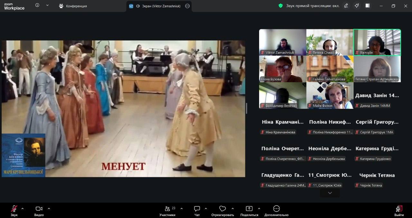Open the Отреагировать reactions heart icon
Viewport: 412px width, 218px height.
[x=222, y=209]
